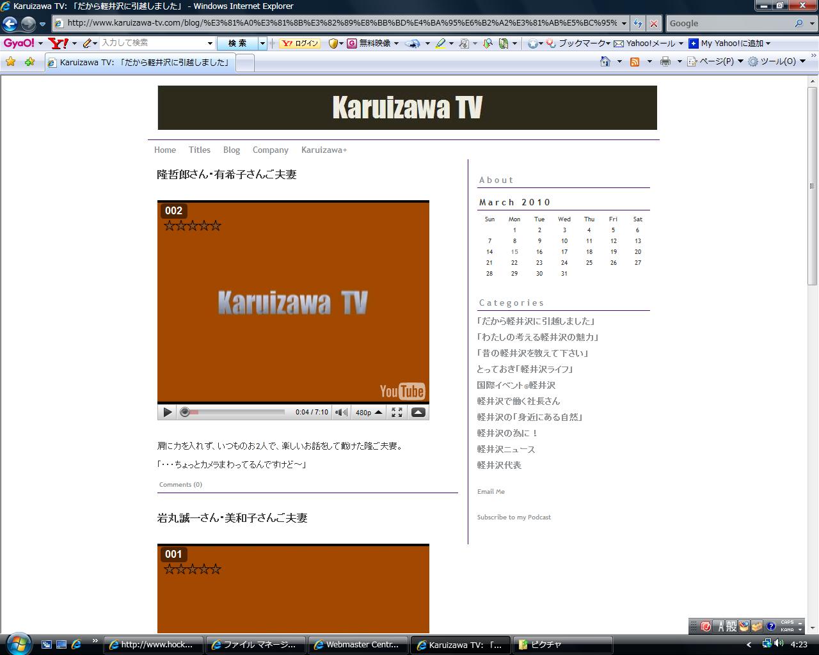Expand the Home icon dropdown arrow

click(619, 61)
